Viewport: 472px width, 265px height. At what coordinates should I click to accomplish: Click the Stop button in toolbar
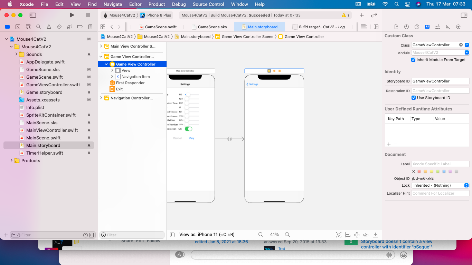(x=88, y=15)
